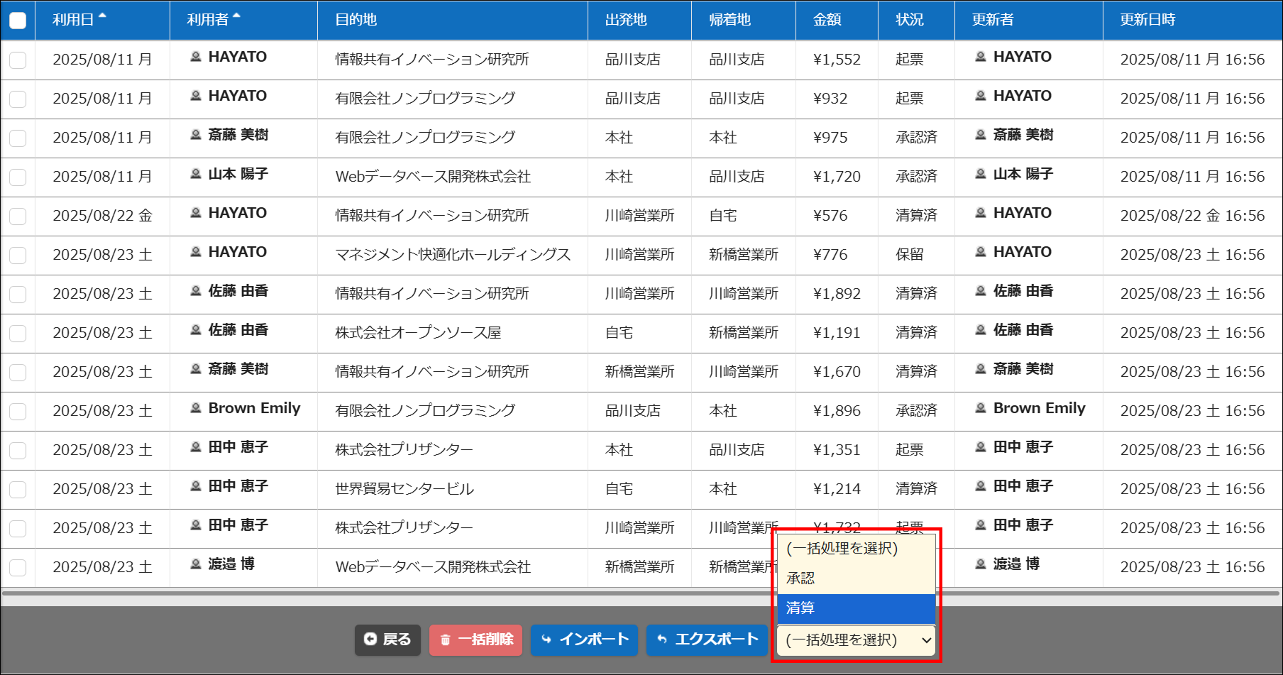
Task: Click the ¥1,351 amount cell
Action: pos(837,450)
